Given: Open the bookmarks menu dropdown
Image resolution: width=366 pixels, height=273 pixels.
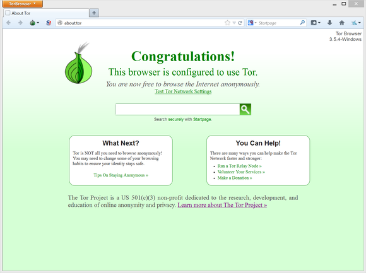Looking at the screenshot, I should [x=316, y=23].
